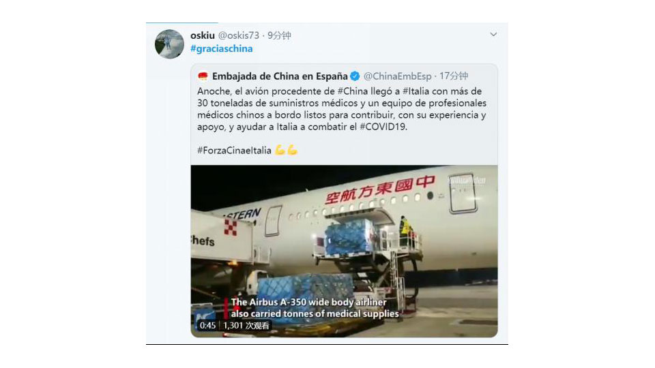Open the @ChinaEmbEsp handle
The image size is (655, 368).
(397, 76)
